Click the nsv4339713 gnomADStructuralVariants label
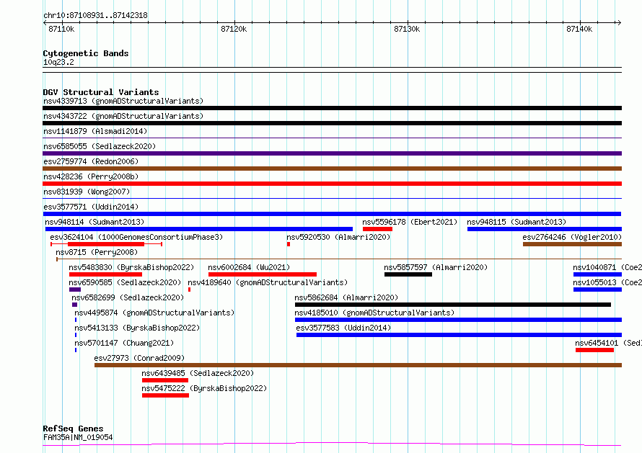 (123, 101)
